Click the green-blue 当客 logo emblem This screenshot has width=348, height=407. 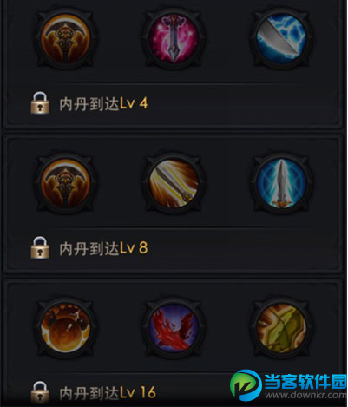pyautogui.click(x=246, y=385)
